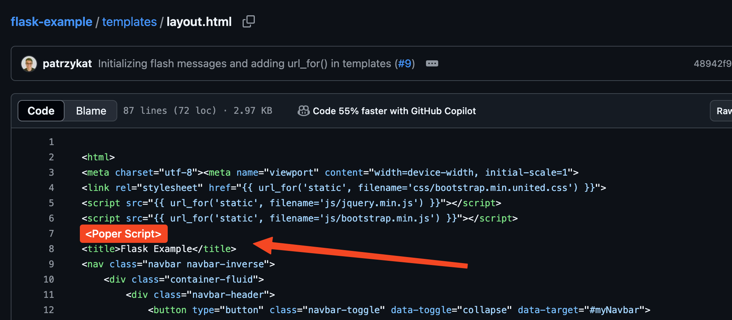The width and height of the screenshot is (732, 320).
Task: Click the nav navbar-inverse code line
Action: (178, 264)
